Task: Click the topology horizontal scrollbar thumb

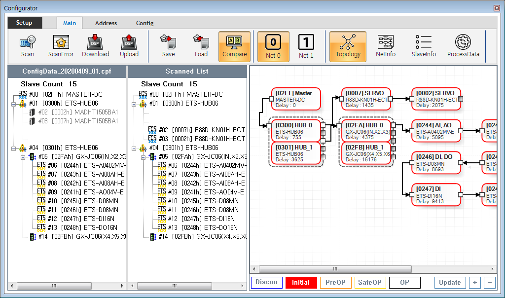Action: pos(335,269)
